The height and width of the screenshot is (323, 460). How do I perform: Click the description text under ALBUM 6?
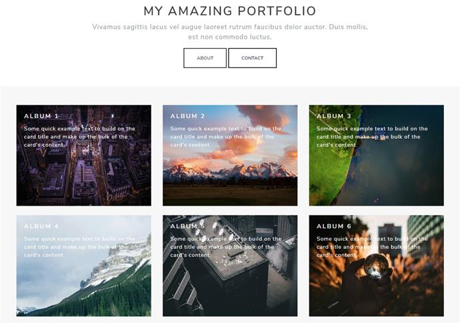[372, 247]
